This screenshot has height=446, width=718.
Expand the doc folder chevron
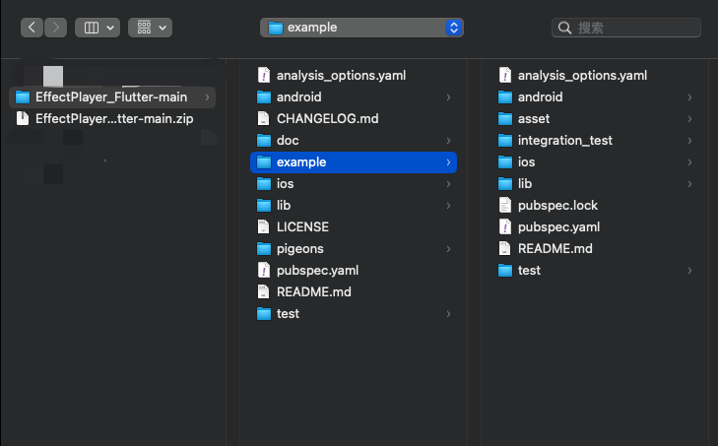[x=448, y=141]
